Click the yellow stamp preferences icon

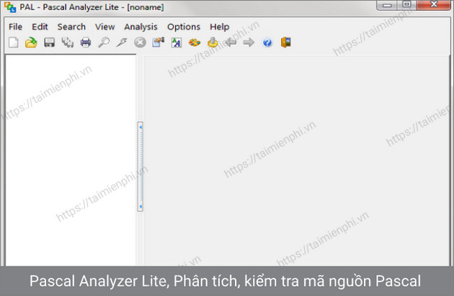pos(213,42)
